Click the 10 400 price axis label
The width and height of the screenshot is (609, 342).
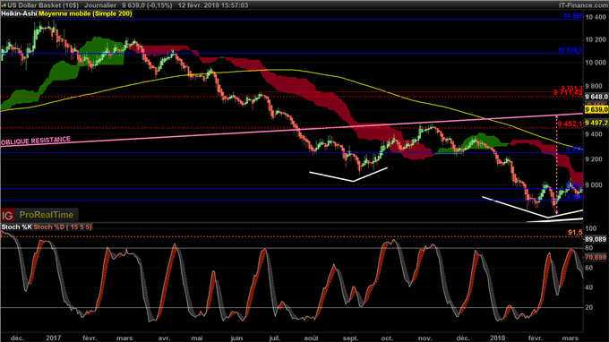click(596, 17)
